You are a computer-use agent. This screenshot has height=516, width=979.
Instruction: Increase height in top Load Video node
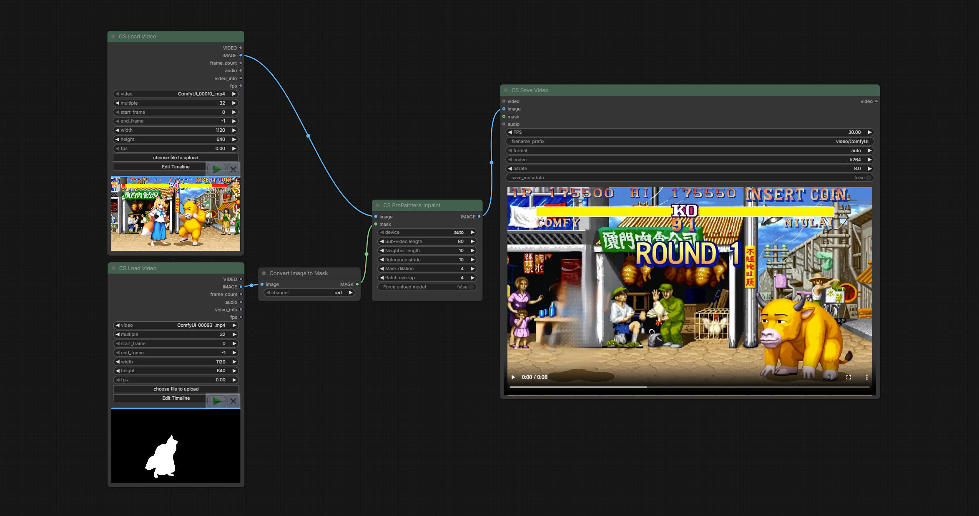[x=234, y=139]
